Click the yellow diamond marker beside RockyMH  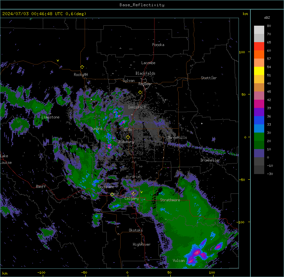point(82,67)
